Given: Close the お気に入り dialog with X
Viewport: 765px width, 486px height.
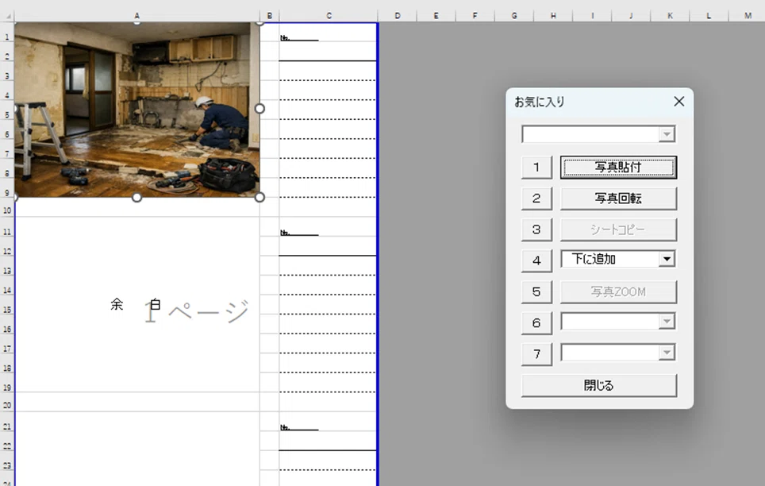Looking at the screenshot, I should pyautogui.click(x=679, y=102).
